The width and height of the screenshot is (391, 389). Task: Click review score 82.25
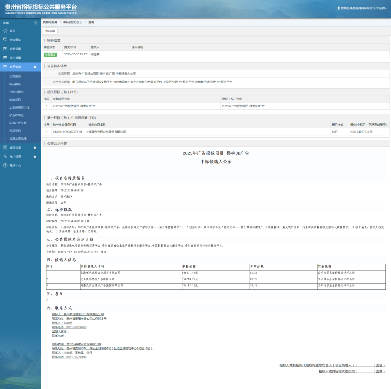pos(253,279)
